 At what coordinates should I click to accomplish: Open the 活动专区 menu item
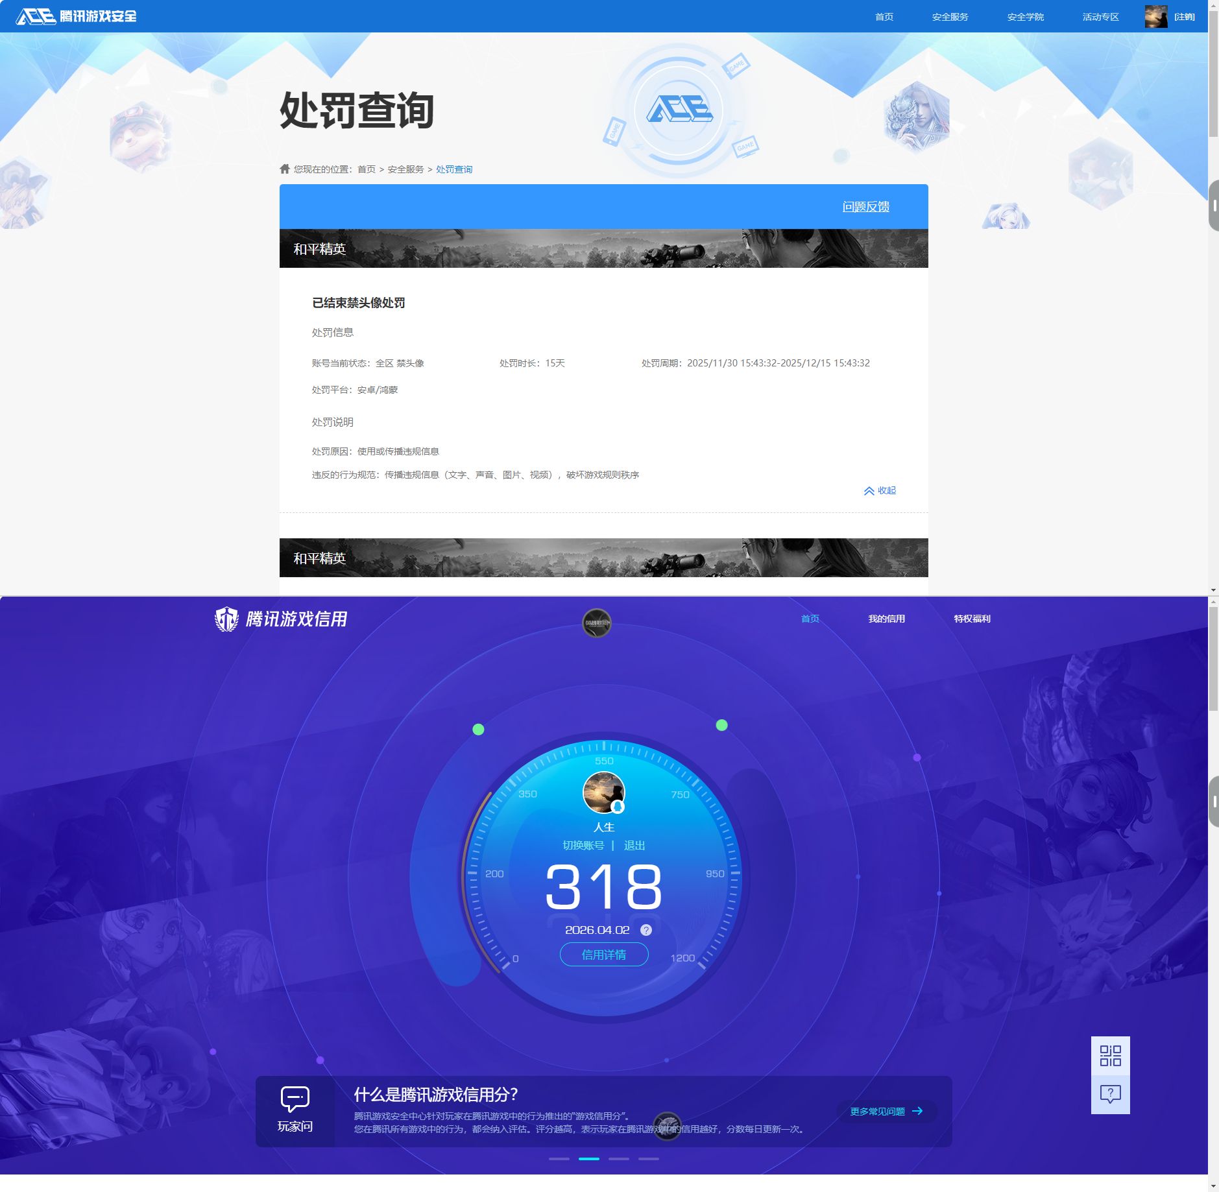coord(1100,16)
